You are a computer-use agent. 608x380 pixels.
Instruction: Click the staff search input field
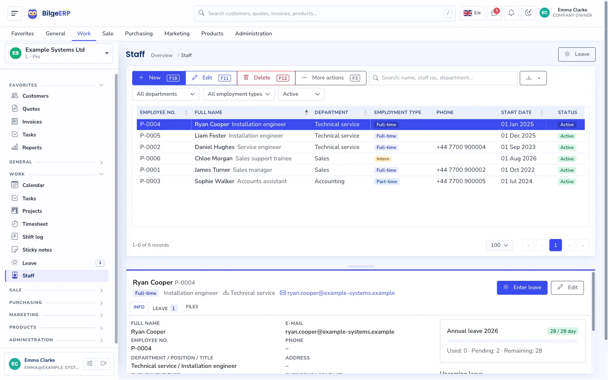[443, 78]
